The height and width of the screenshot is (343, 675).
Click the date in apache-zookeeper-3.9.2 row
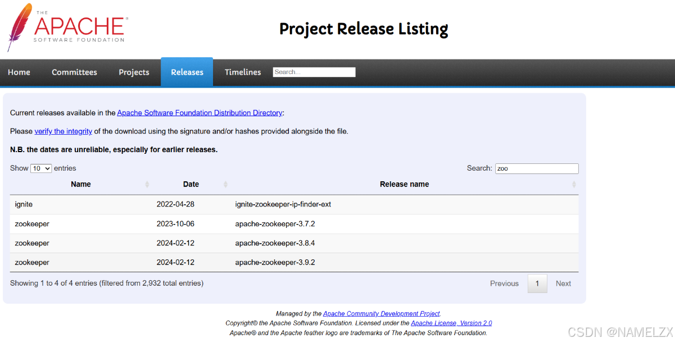coord(175,262)
